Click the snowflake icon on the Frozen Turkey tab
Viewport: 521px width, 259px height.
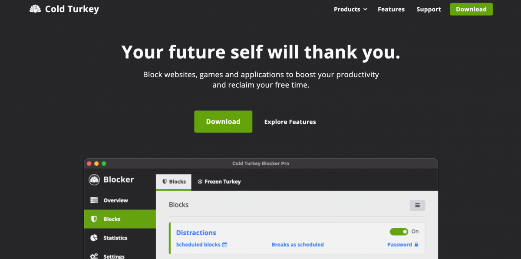point(200,182)
